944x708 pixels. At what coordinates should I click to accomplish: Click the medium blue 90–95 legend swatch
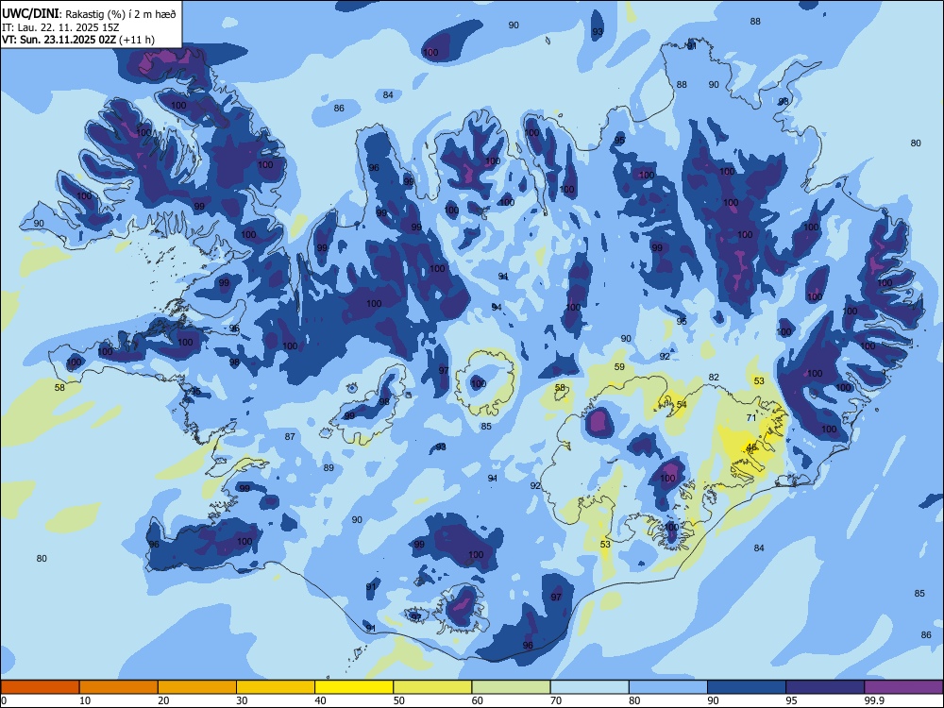point(747,687)
